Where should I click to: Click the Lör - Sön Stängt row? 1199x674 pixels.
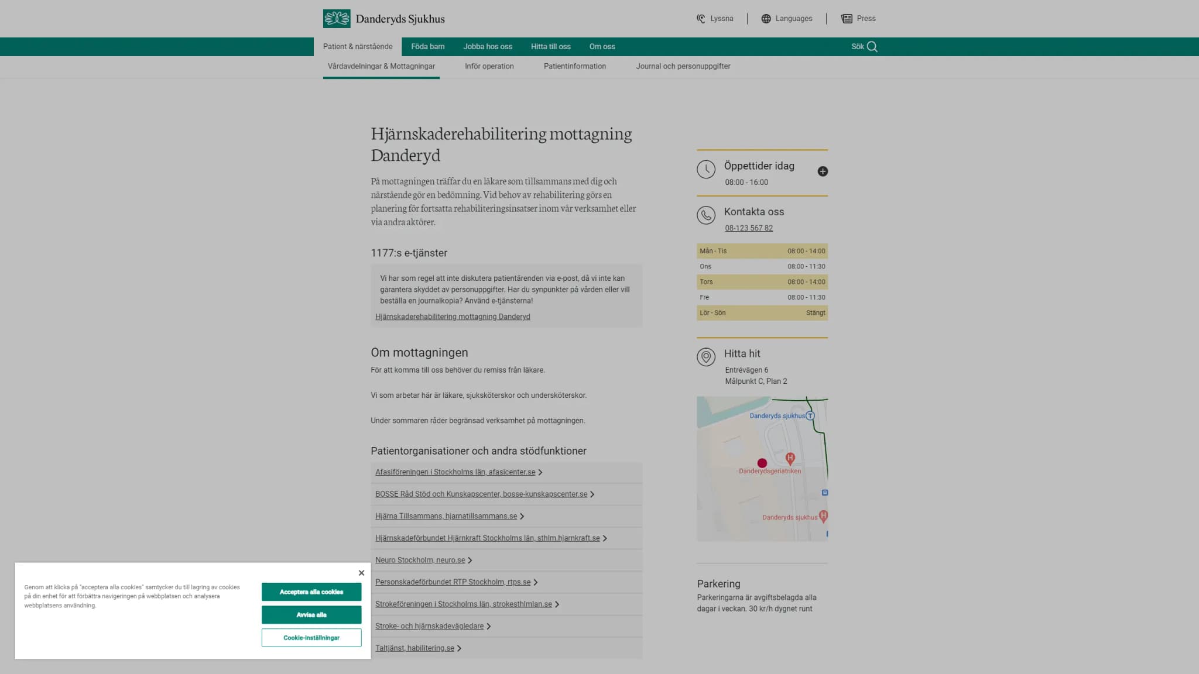(x=762, y=313)
